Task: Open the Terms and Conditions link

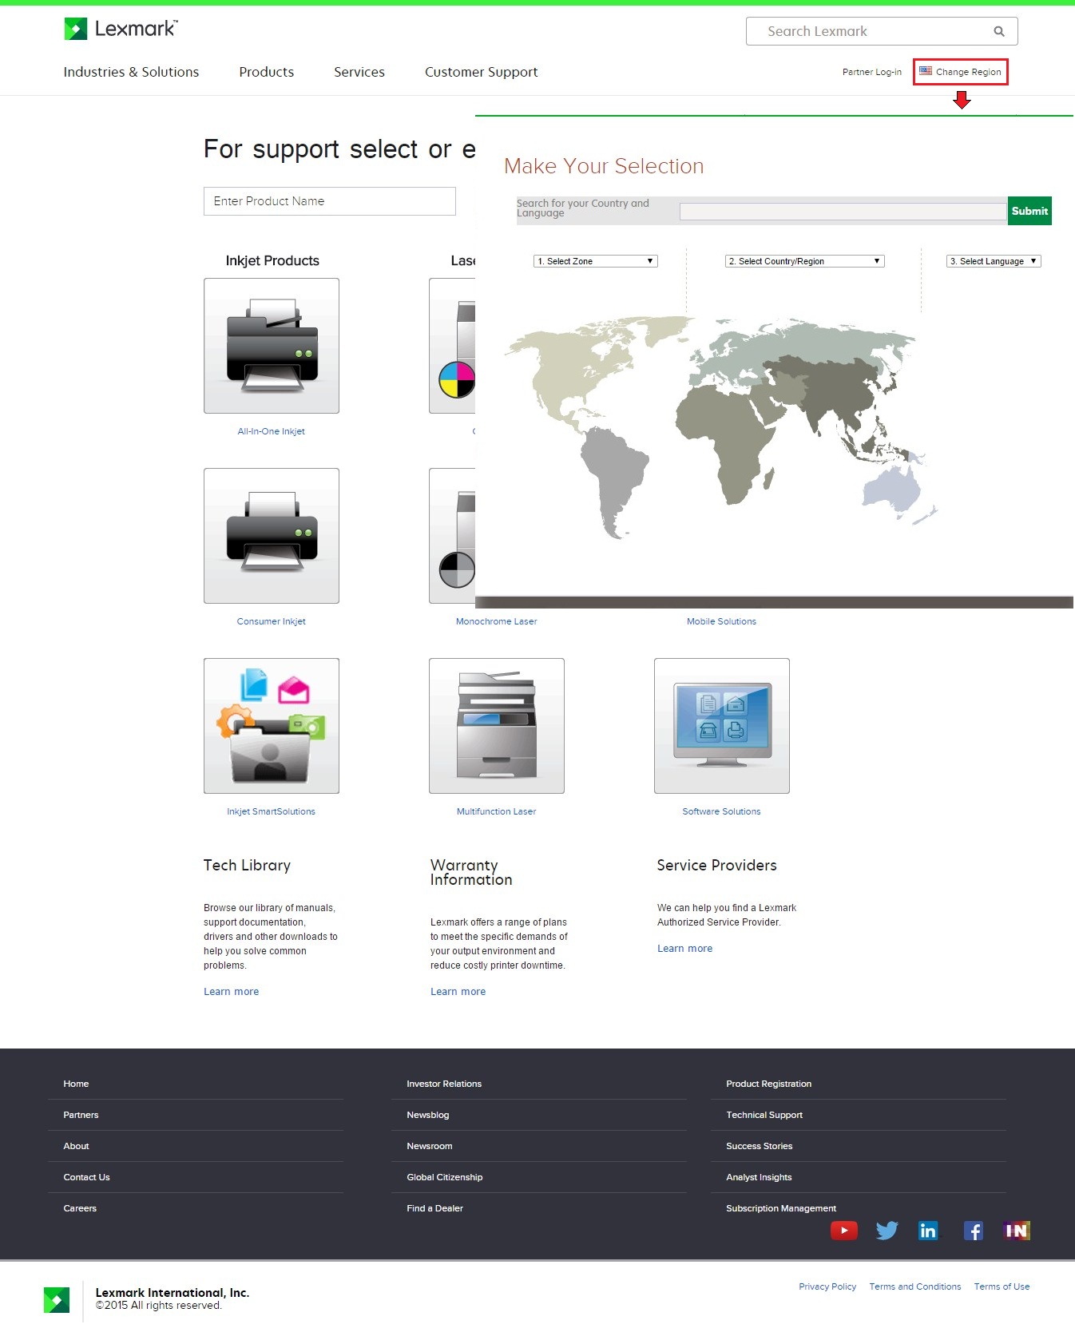Action: pos(915,1286)
